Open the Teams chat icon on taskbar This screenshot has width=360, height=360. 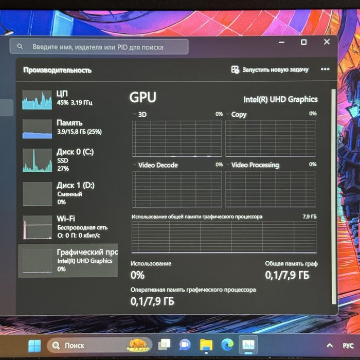point(185,345)
